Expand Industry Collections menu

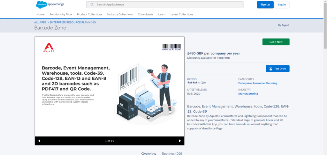(120, 14)
